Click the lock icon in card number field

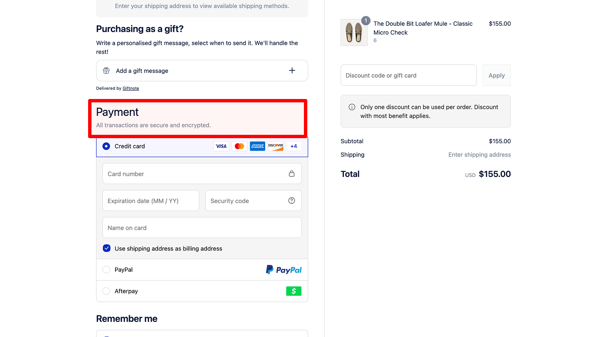[x=291, y=173]
